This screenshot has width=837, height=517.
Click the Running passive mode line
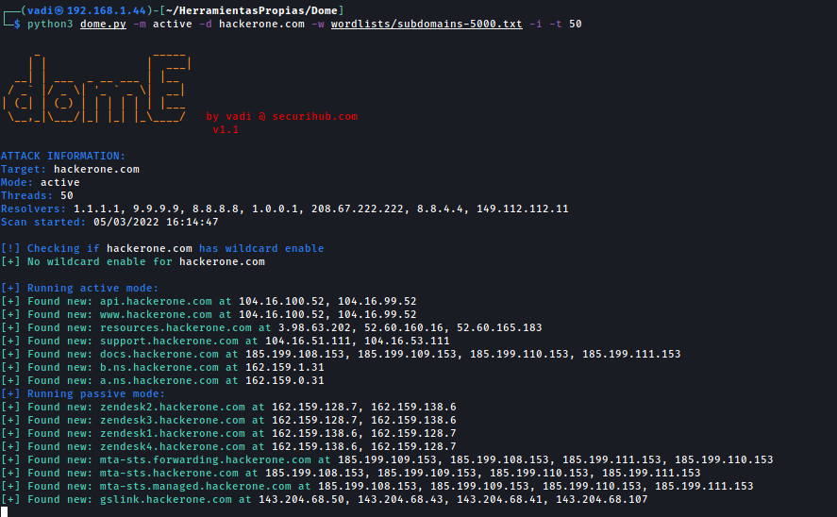pyautogui.click(x=83, y=393)
